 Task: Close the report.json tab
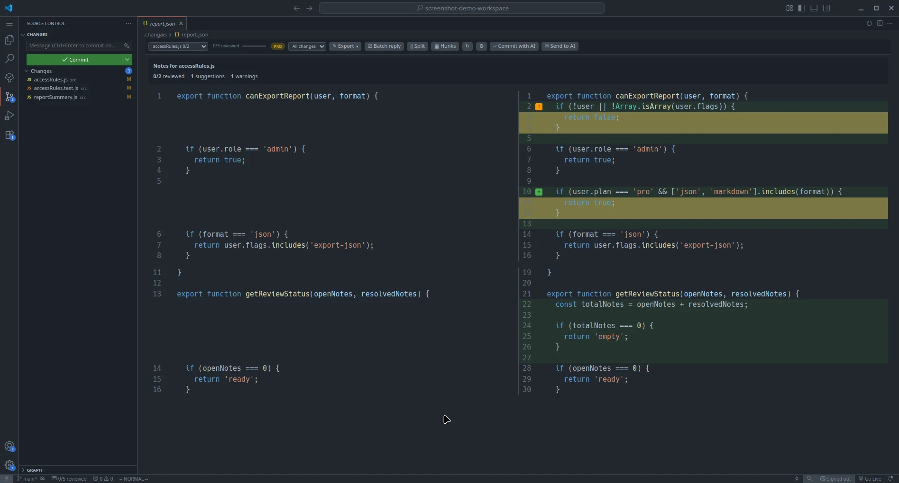click(181, 23)
